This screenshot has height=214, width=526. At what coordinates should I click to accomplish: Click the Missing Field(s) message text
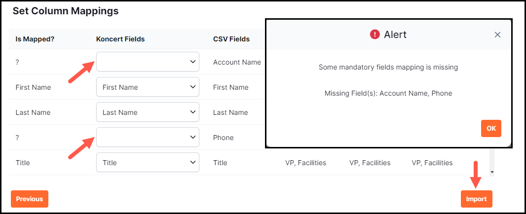pyautogui.click(x=388, y=93)
